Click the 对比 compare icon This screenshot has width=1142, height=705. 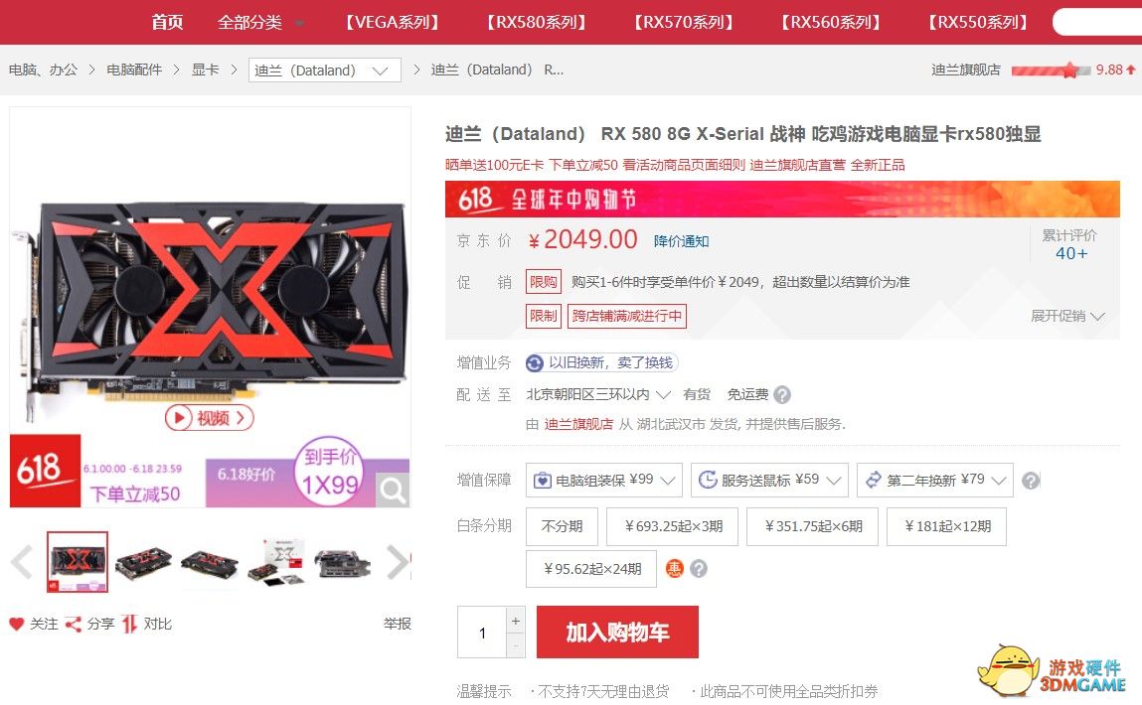click(129, 624)
